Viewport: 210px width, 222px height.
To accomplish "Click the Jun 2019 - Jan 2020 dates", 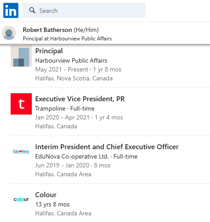I will tap(62, 165).
